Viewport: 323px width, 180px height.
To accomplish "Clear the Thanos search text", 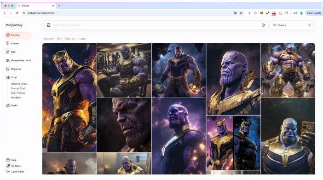I will click(309, 25).
